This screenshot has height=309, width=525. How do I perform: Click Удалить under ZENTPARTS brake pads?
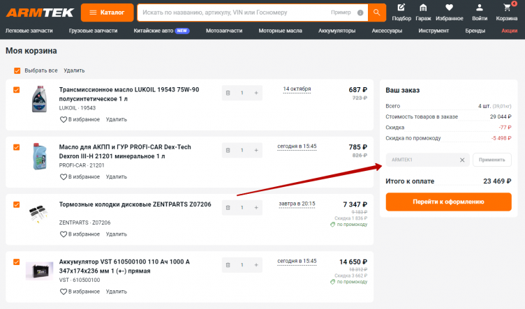[116, 234]
